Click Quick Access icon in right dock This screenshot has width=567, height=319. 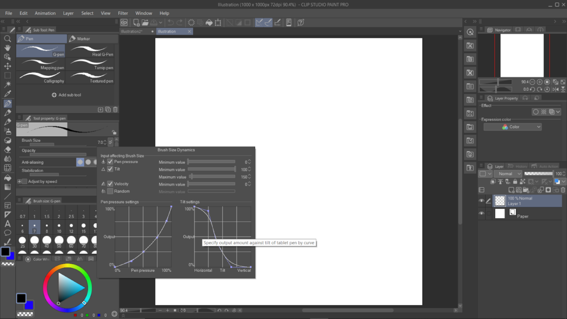click(470, 32)
